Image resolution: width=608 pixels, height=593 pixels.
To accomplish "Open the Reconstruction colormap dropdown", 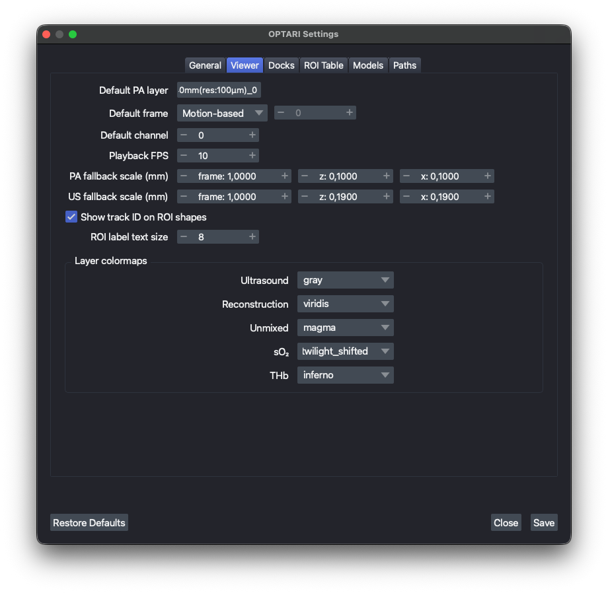I will pyautogui.click(x=346, y=304).
